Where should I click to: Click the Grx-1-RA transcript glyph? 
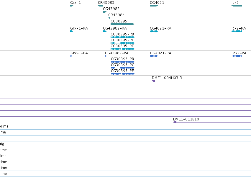tap(72, 31)
